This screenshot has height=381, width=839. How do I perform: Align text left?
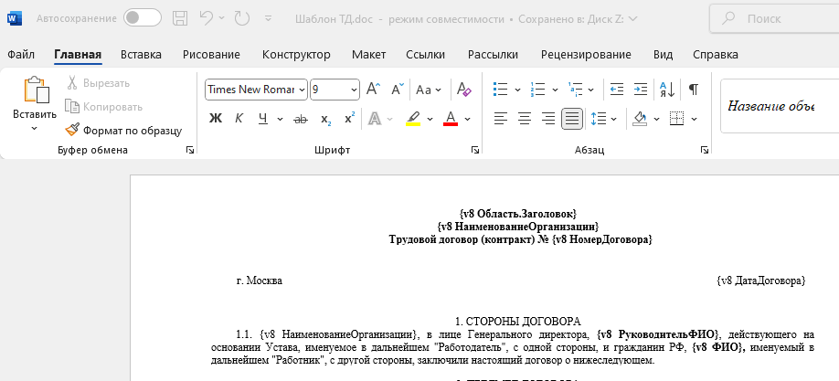pos(500,119)
